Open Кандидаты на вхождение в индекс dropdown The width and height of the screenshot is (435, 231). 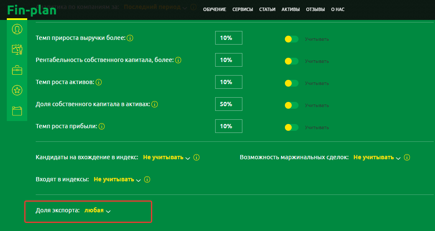[x=166, y=158]
